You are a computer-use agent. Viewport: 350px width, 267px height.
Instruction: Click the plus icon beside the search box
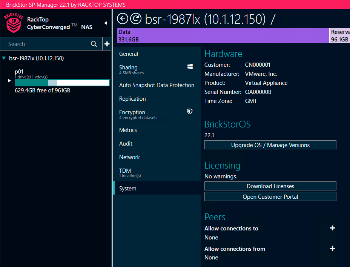107,44
